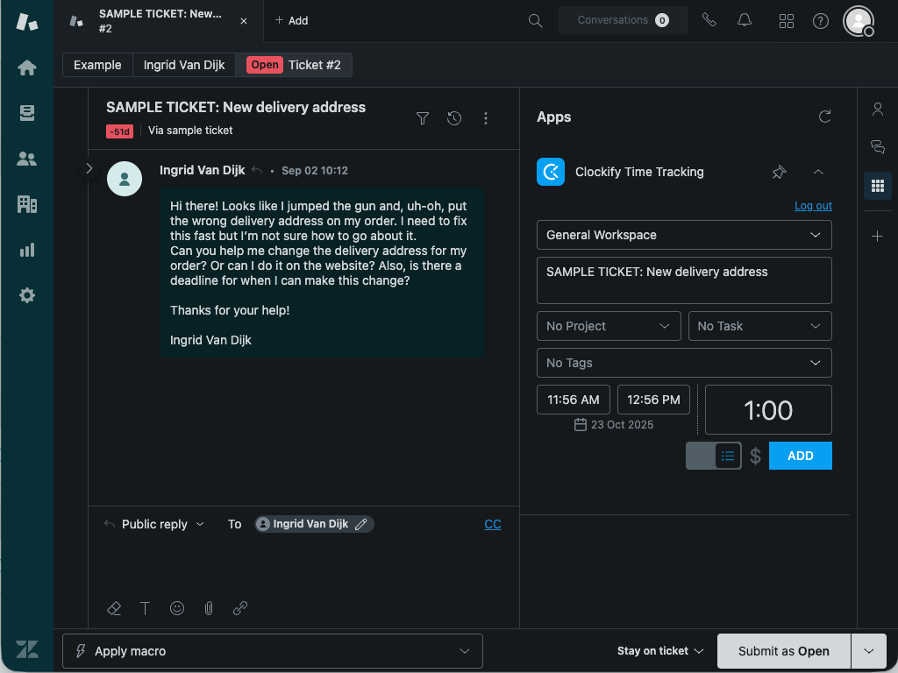Image resolution: width=898 pixels, height=673 pixels.
Task: Click the Apply macro field
Action: coord(272,650)
